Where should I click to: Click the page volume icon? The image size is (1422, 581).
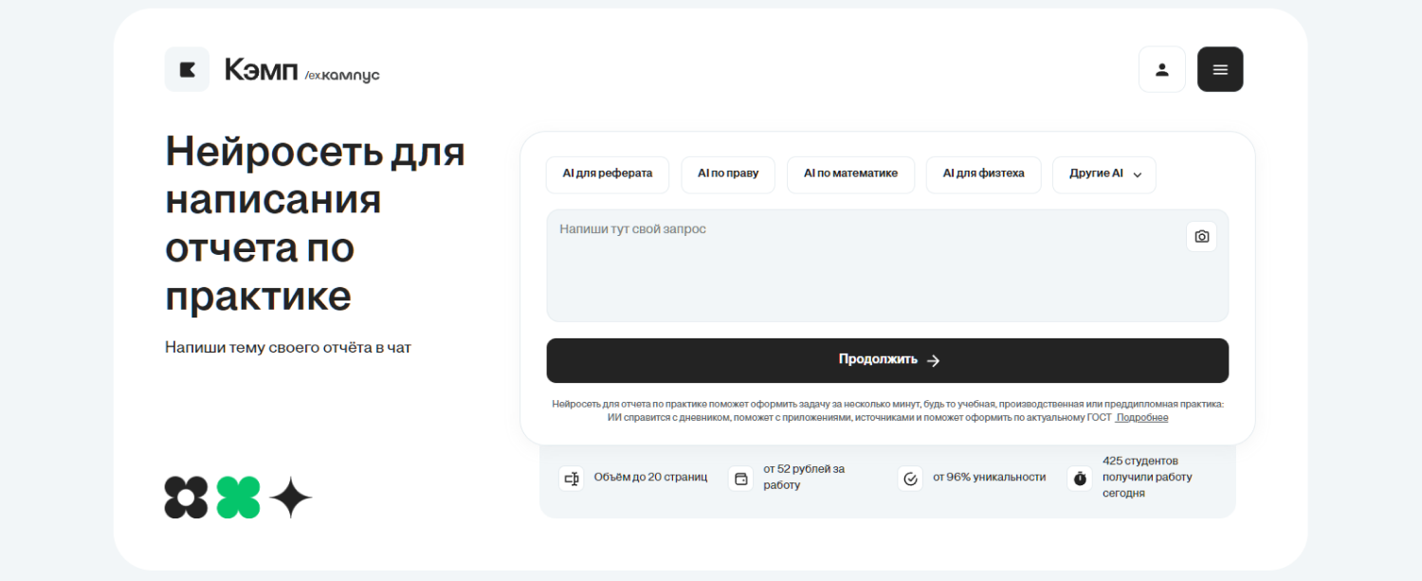click(570, 478)
